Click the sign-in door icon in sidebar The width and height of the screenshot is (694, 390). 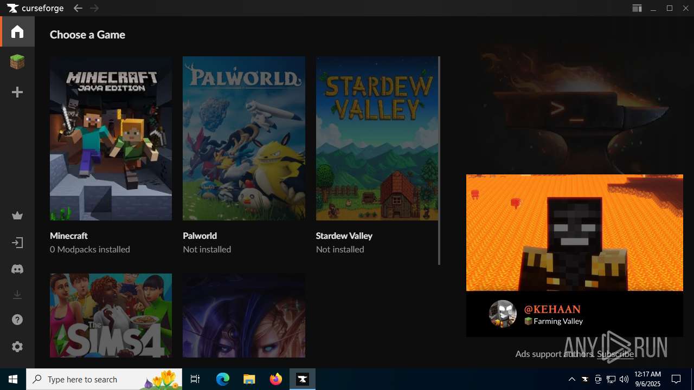[17, 243]
